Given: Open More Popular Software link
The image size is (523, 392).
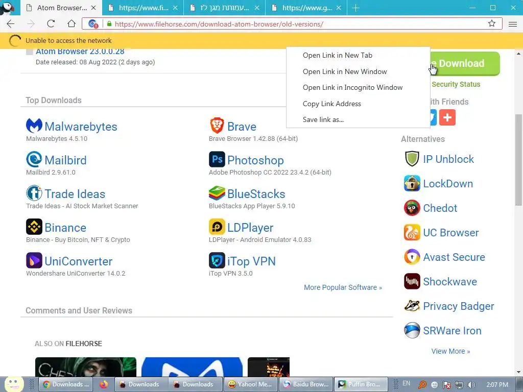Looking at the screenshot, I should tap(343, 287).
